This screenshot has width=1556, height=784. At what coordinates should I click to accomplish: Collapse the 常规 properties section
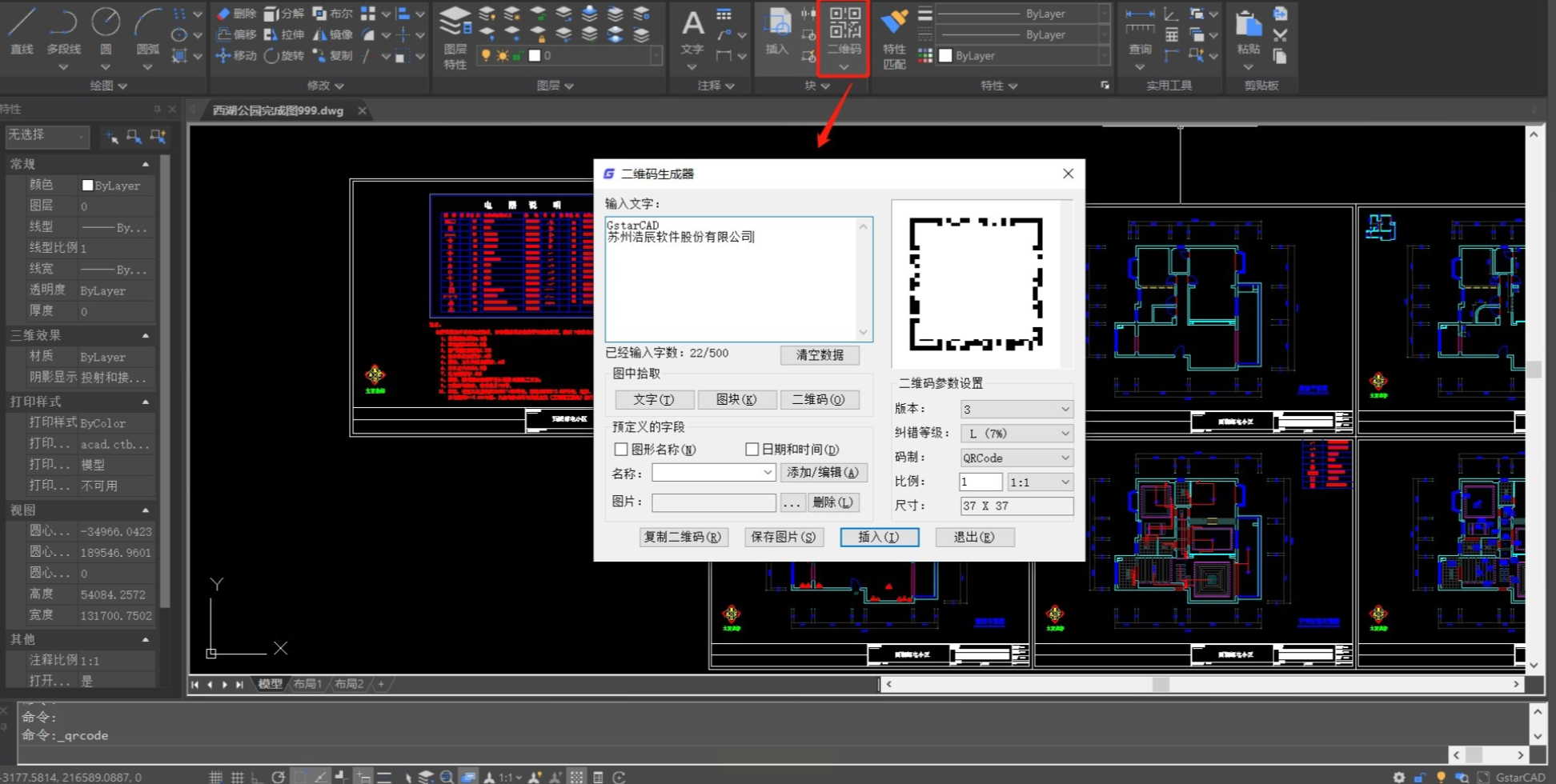coord(146,164)
